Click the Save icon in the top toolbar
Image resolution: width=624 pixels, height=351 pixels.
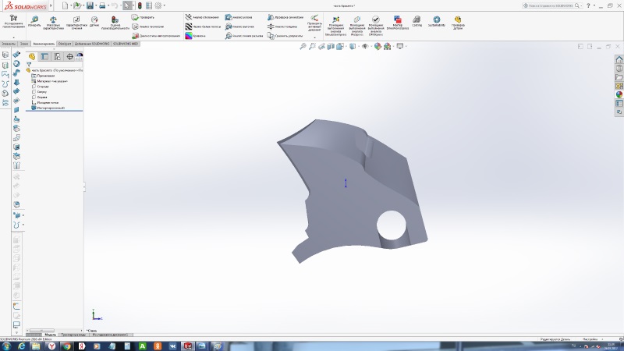tap(91, 5)
